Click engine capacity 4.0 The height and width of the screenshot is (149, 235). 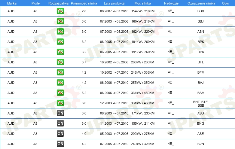pos(84,134)
